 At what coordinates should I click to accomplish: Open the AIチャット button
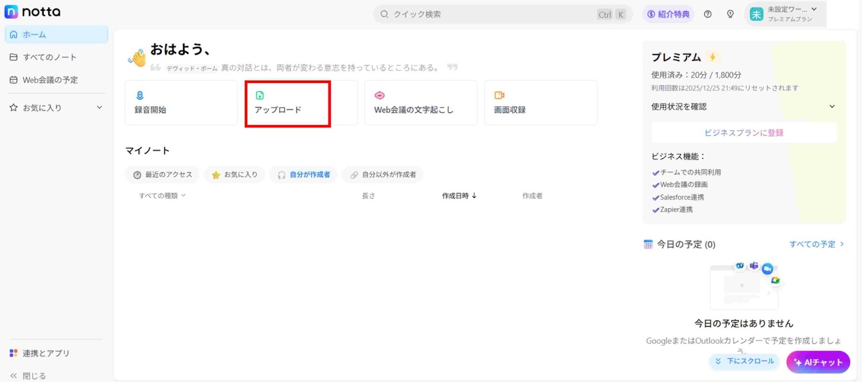[818, 362]
